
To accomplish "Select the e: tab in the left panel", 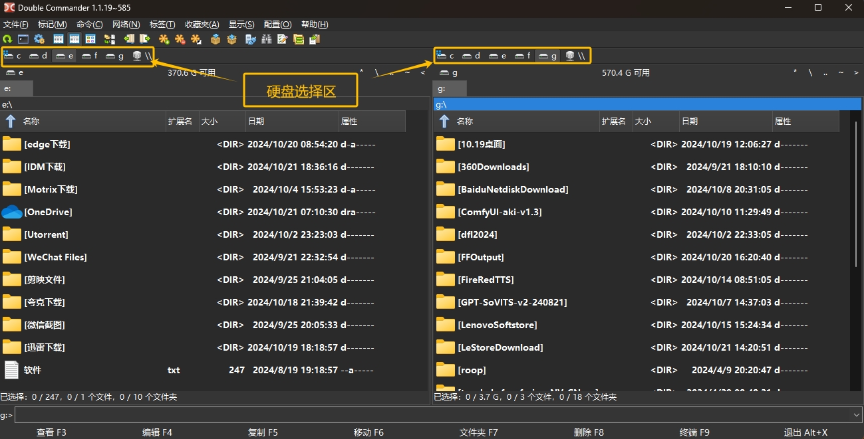I will pos(17,88).
